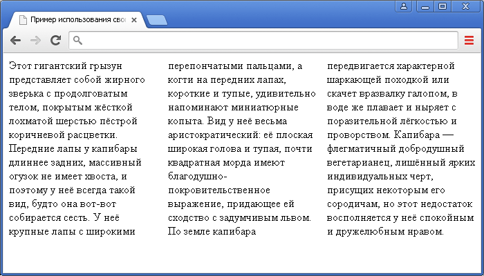Click the line "напоминают миниатюрные"
Image resolution: width=484 pixels, height=276 pixels.
[x=233, y=107]
